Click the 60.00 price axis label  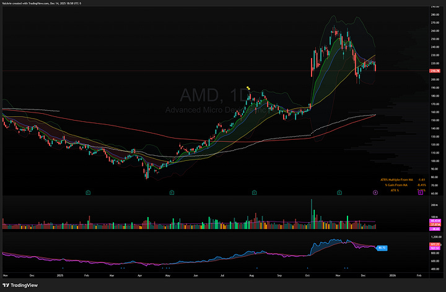point(435,194)
